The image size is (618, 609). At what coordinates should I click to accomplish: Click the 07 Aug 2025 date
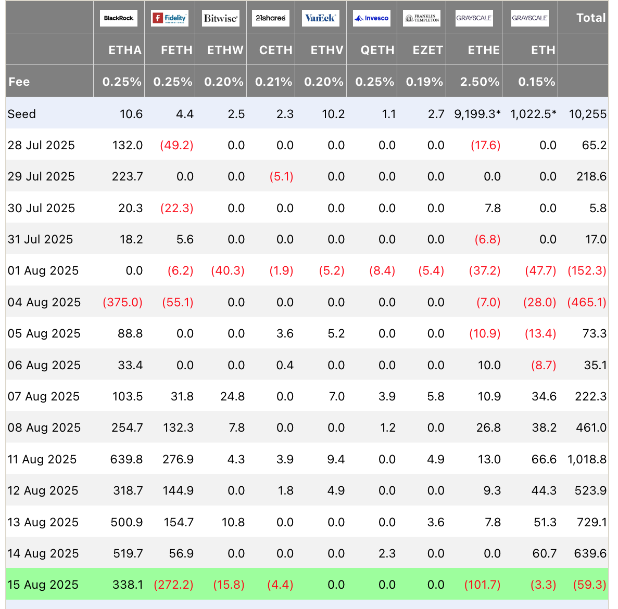coord(43,396)
